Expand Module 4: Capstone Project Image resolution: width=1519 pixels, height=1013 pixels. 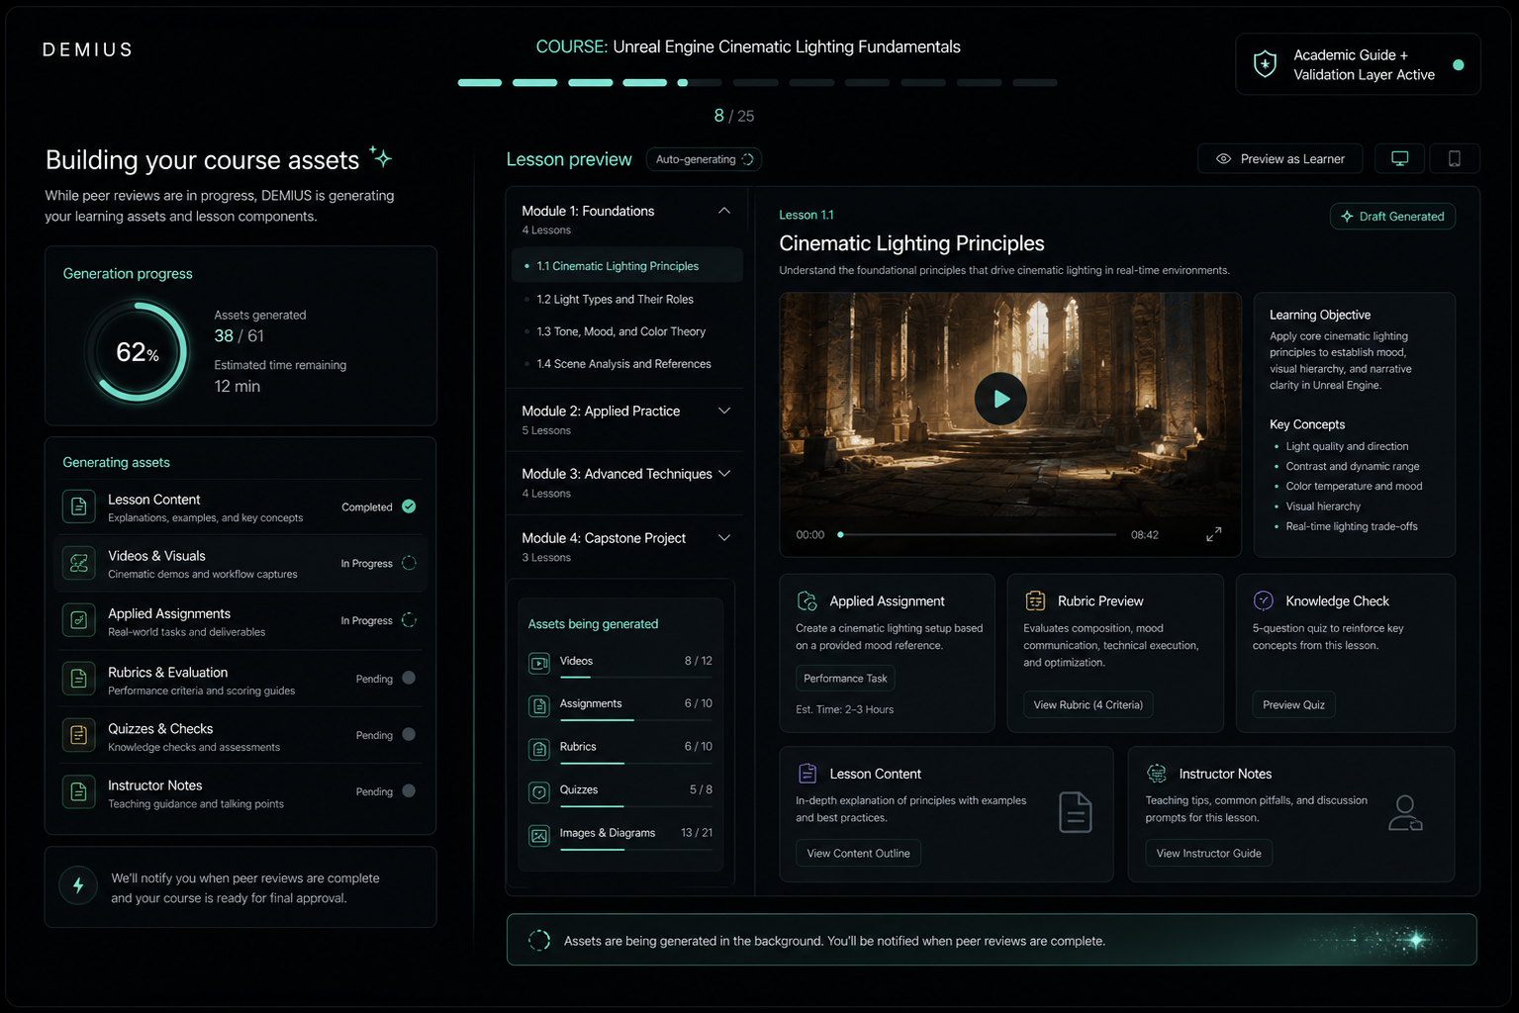pos(723,538)
